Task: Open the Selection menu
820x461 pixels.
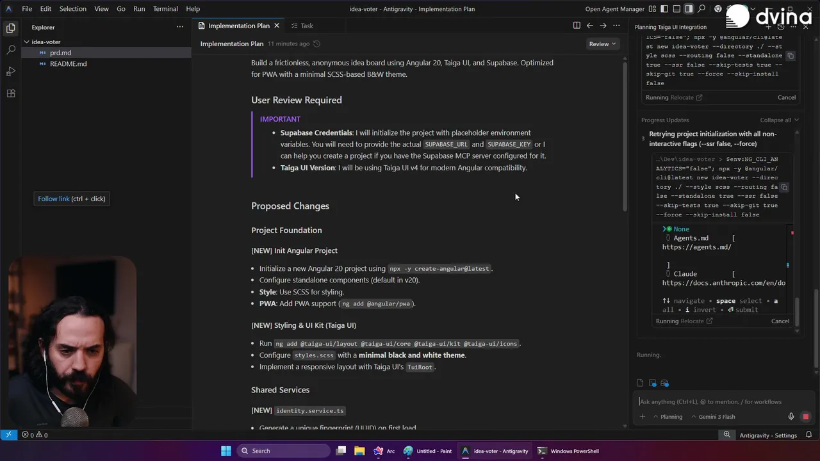Action: click(72, 9)
